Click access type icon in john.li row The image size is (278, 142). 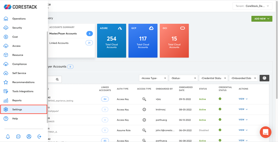click(x=144, y=130)
